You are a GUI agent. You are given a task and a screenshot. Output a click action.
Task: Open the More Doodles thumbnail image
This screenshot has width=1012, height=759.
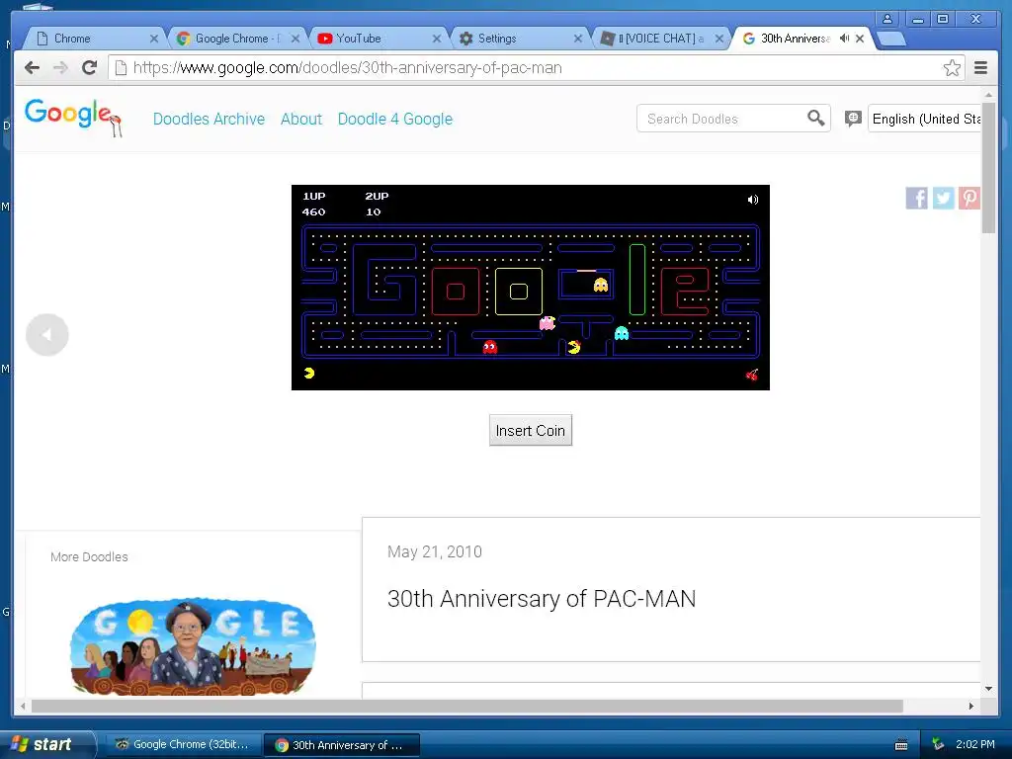click(x=193, y=647)
